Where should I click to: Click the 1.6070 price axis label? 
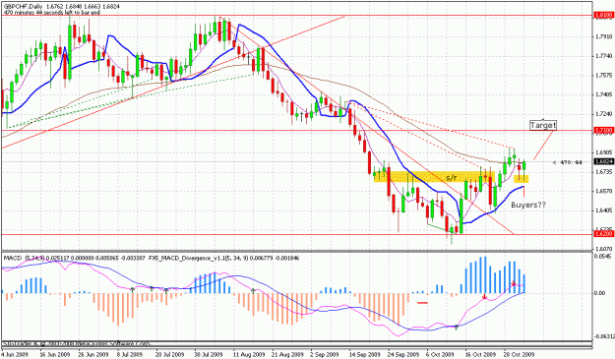(604, 249)
